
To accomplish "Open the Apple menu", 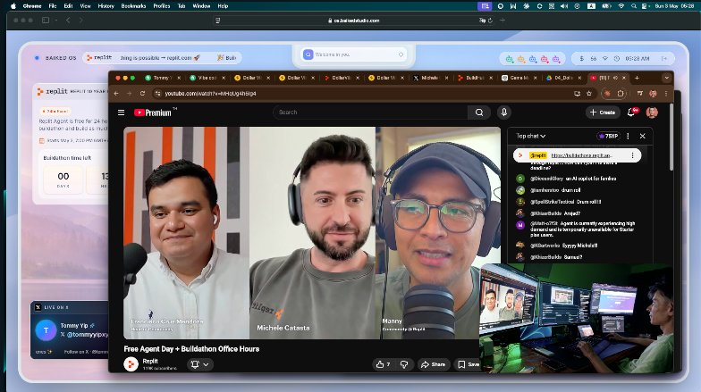I will point(13,6).
